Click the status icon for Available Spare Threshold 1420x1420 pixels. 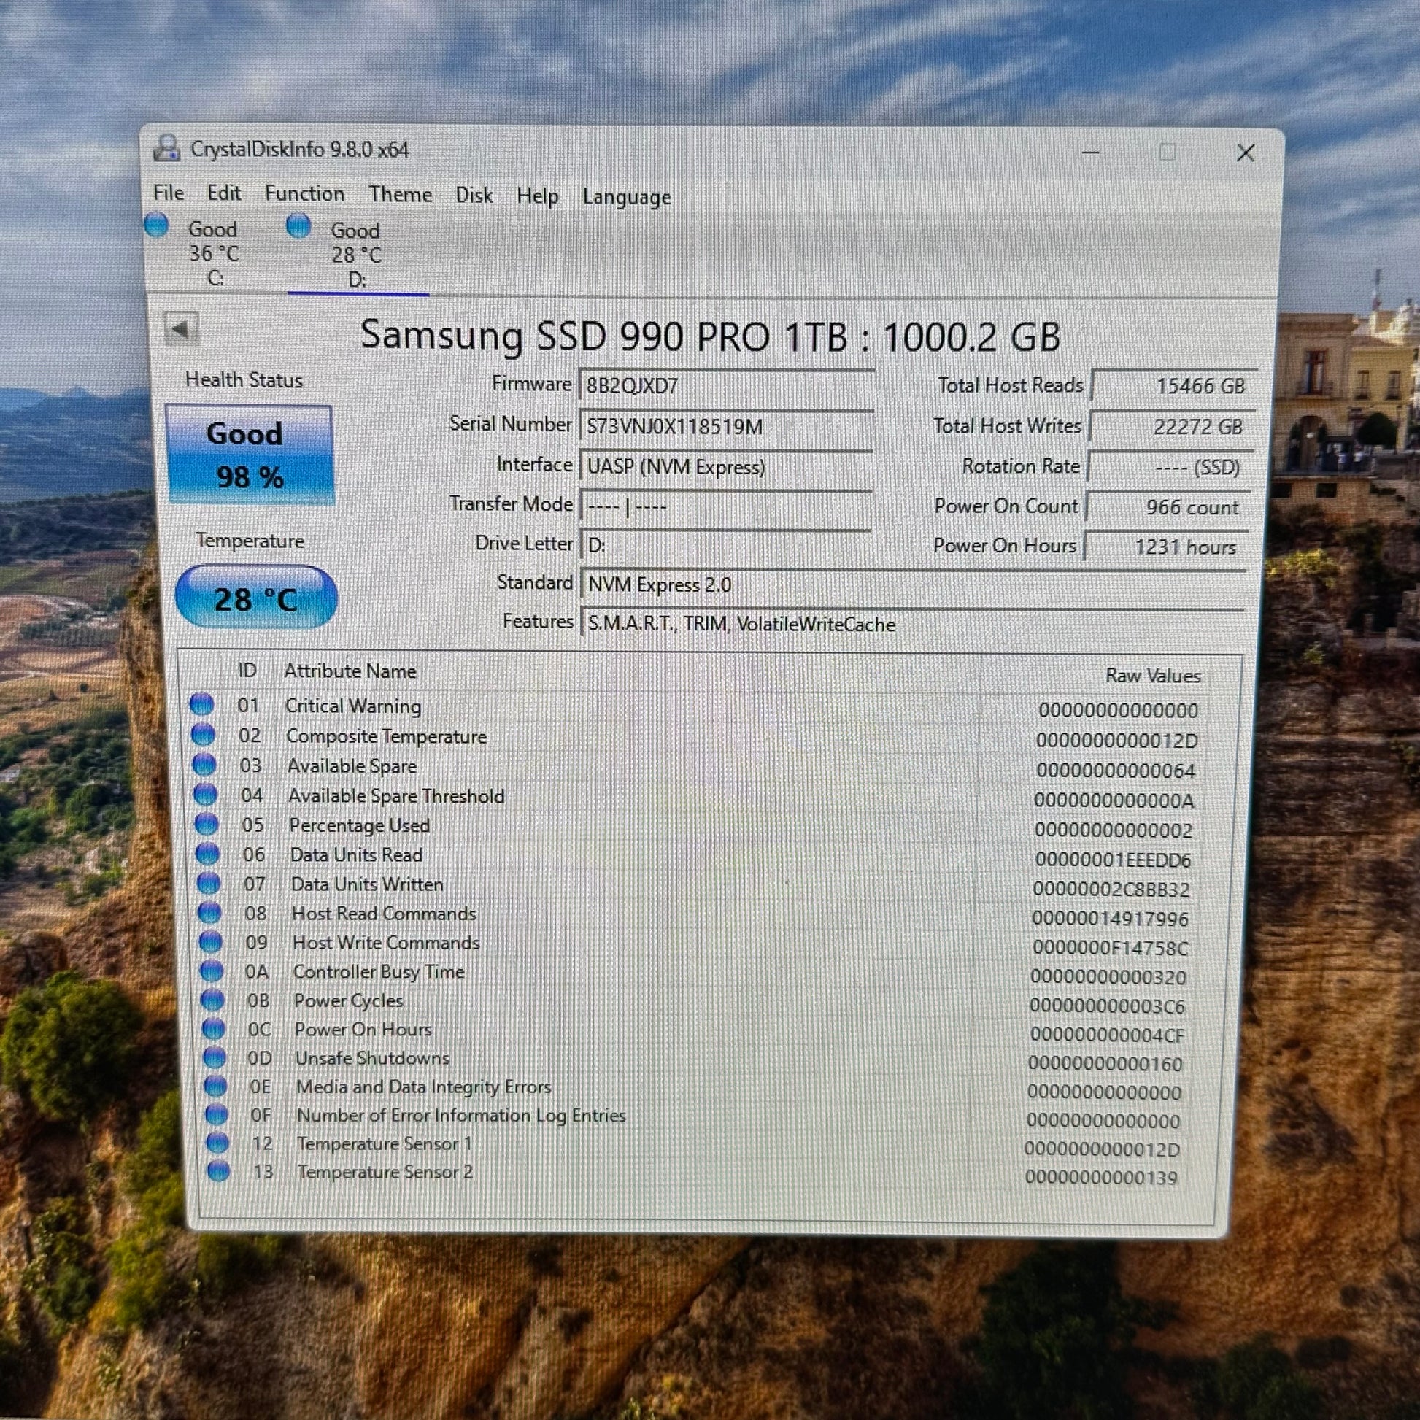tap(205, 795)
